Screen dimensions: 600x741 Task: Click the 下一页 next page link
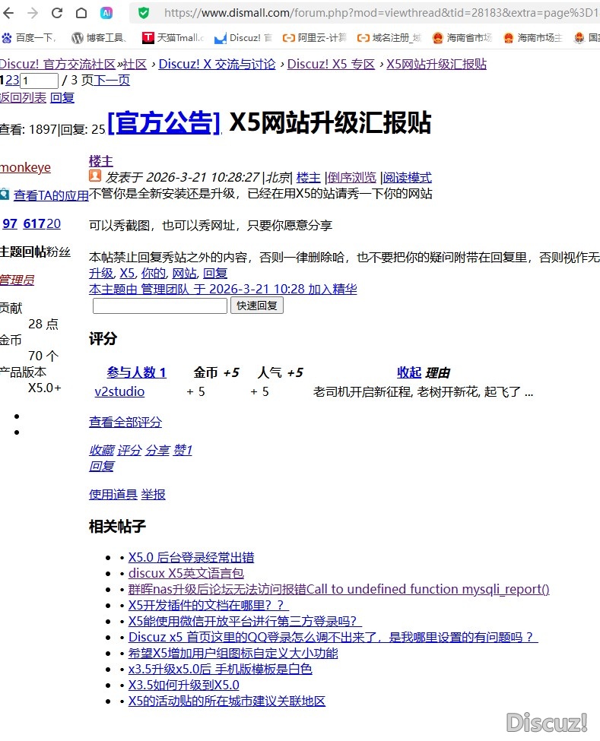(x=112, y=81)
